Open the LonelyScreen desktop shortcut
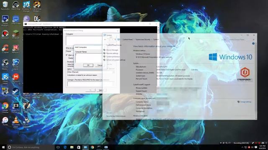 (16, 20)
